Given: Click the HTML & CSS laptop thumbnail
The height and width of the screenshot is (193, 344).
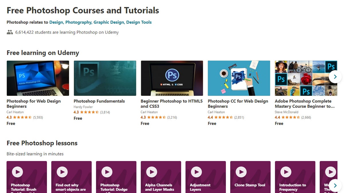Looking at the screenshot, I should click(172, 78).
